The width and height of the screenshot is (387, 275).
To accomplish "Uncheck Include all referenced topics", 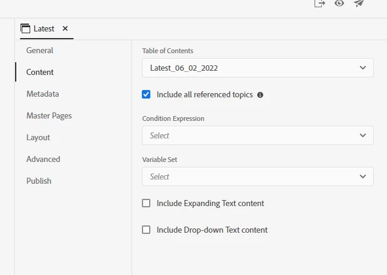I will tap(146, 94).
